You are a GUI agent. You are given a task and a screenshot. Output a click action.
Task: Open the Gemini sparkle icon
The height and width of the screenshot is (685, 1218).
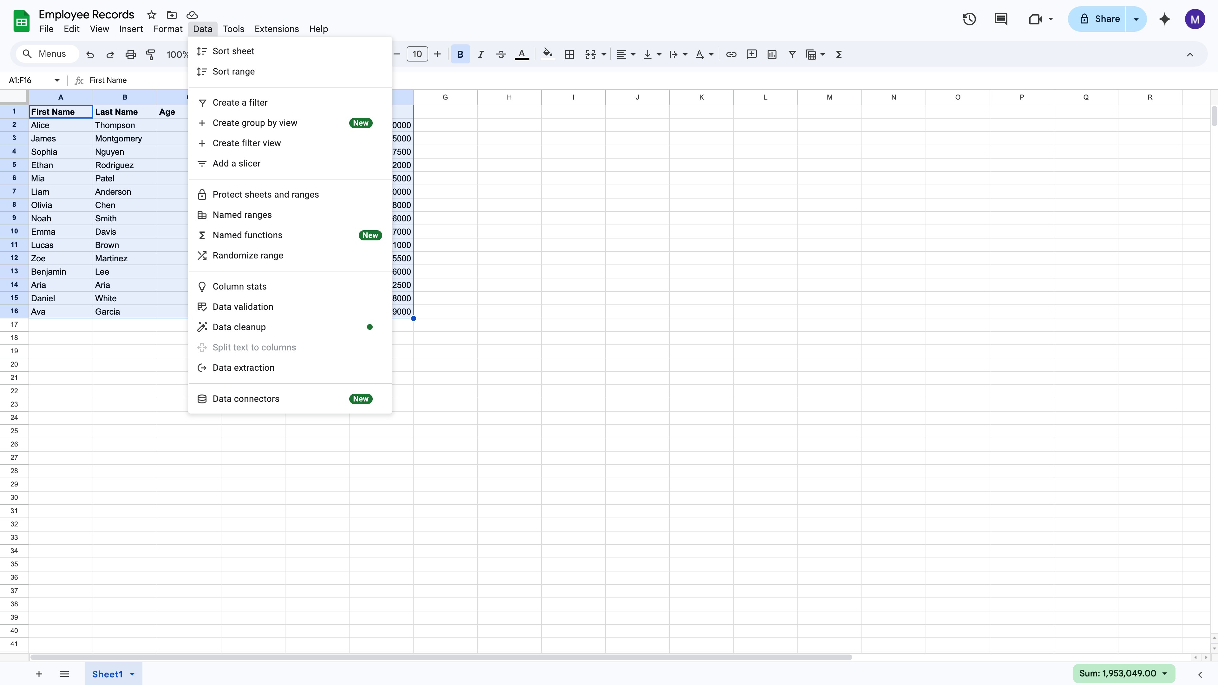click(1165, 19)
